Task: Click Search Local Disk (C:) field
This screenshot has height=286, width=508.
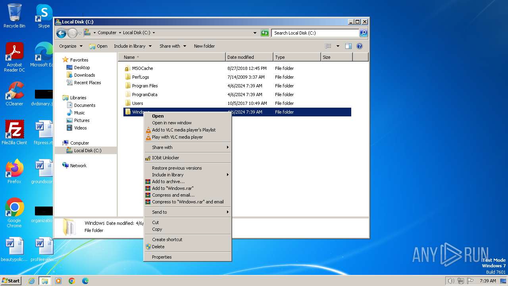Action: [316, 33]
